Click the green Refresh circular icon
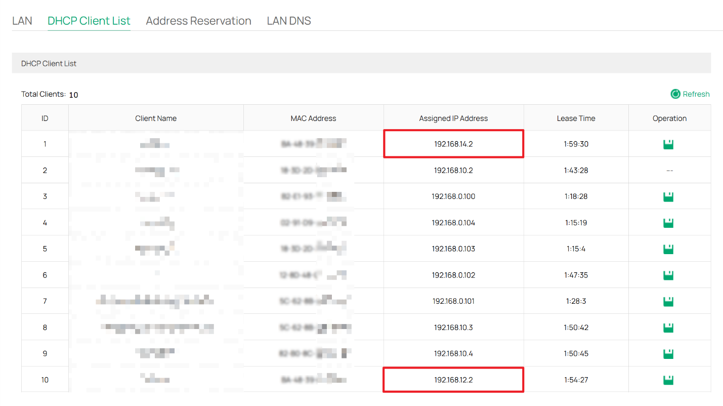 coord(675,94)
